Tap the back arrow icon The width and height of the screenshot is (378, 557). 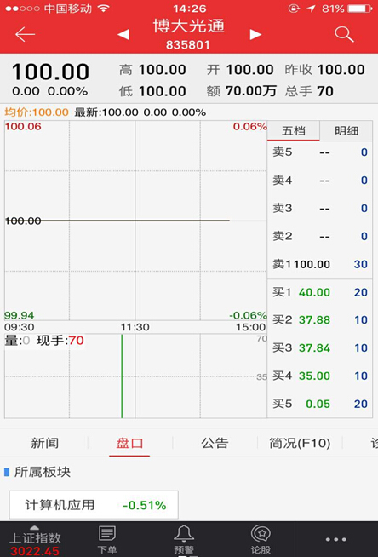[x=26, y=34]
